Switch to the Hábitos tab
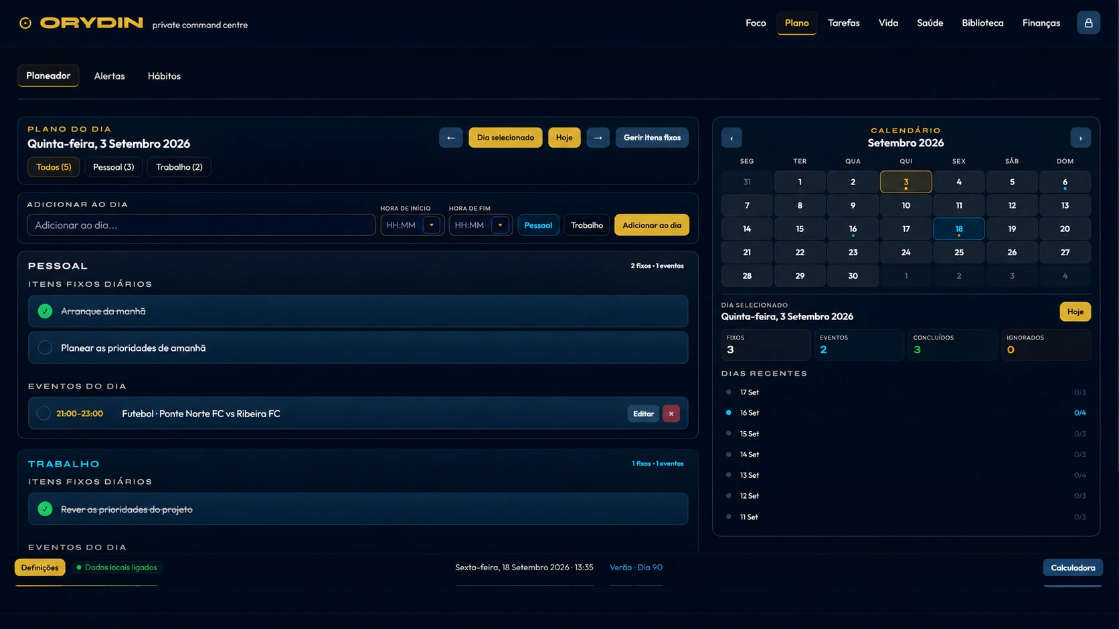Screen dimensions: 1119x629 pos(164,76)
